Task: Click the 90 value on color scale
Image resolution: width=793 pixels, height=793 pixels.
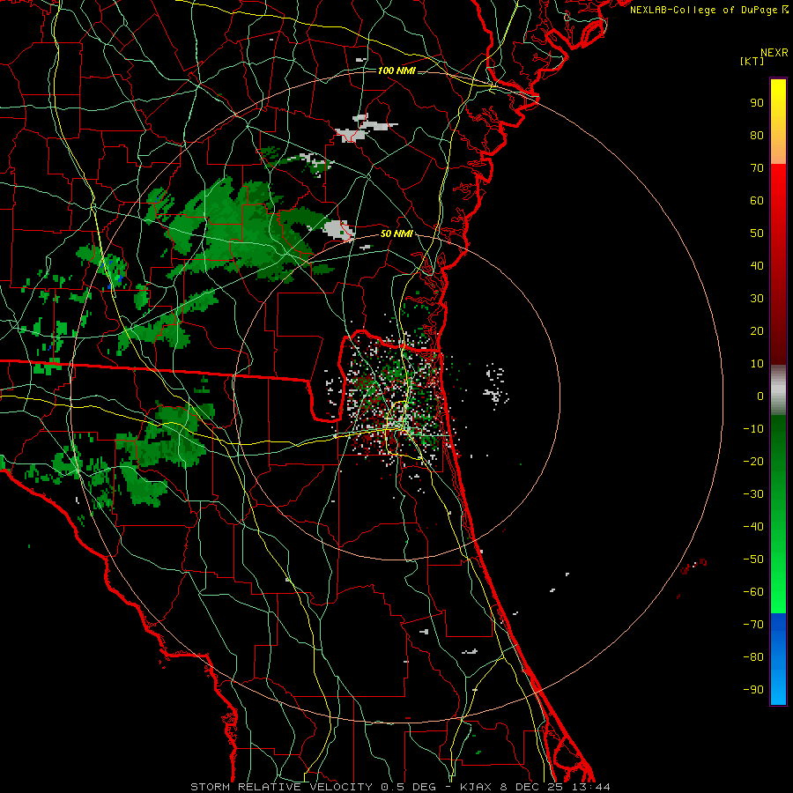Action: [x=757, y=103]
